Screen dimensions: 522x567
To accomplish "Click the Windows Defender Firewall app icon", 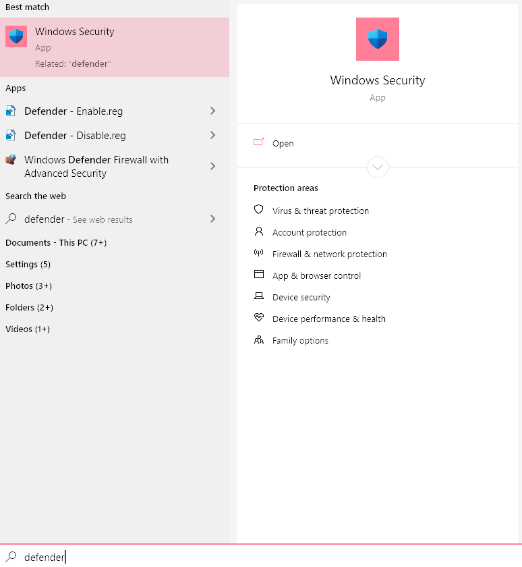I will tap(11, 159).
